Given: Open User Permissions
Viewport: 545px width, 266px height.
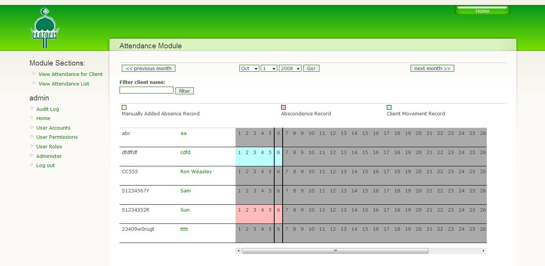Looking at the screenshot, I should tap(57, 137).
